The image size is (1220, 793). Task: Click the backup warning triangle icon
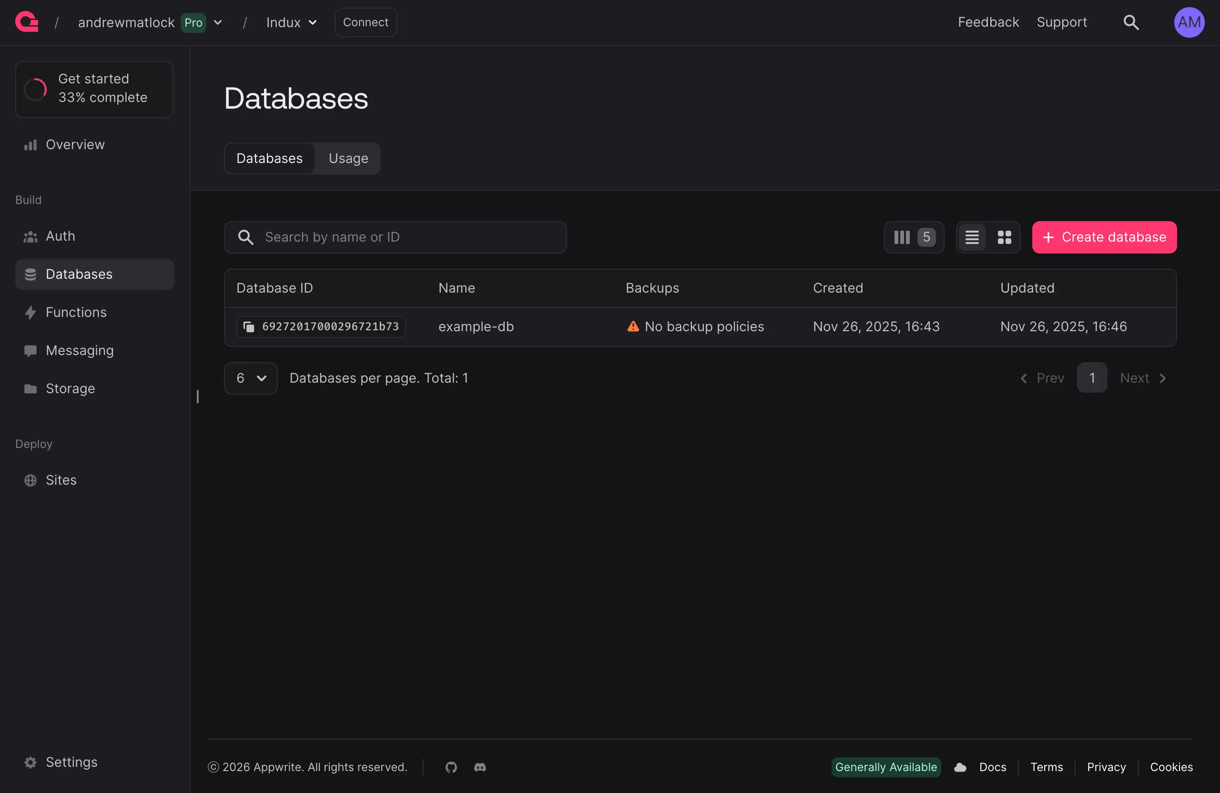(633, 326)
